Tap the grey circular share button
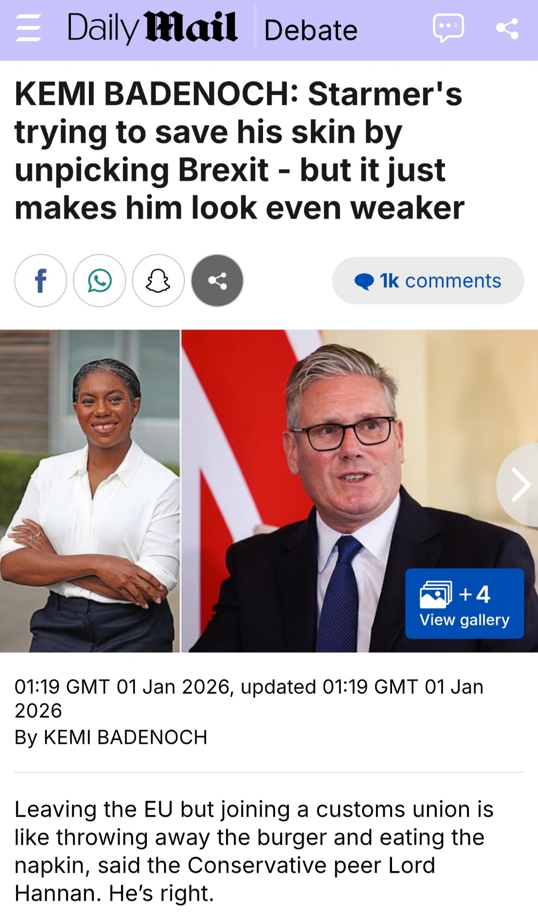This screenshot has width=538, height=921. [217, 280]
